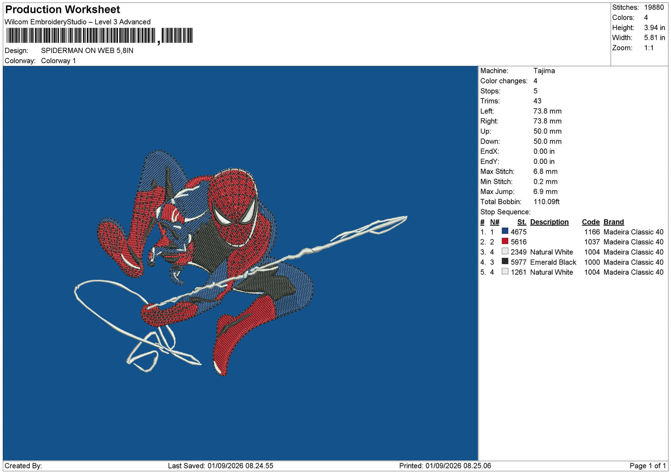Click the Last Saved timestamp
The image size is (671, 474).
(x=221, y=466)
